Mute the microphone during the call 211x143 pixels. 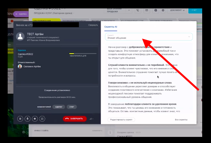pyautogui.click(x=28, y=119)
